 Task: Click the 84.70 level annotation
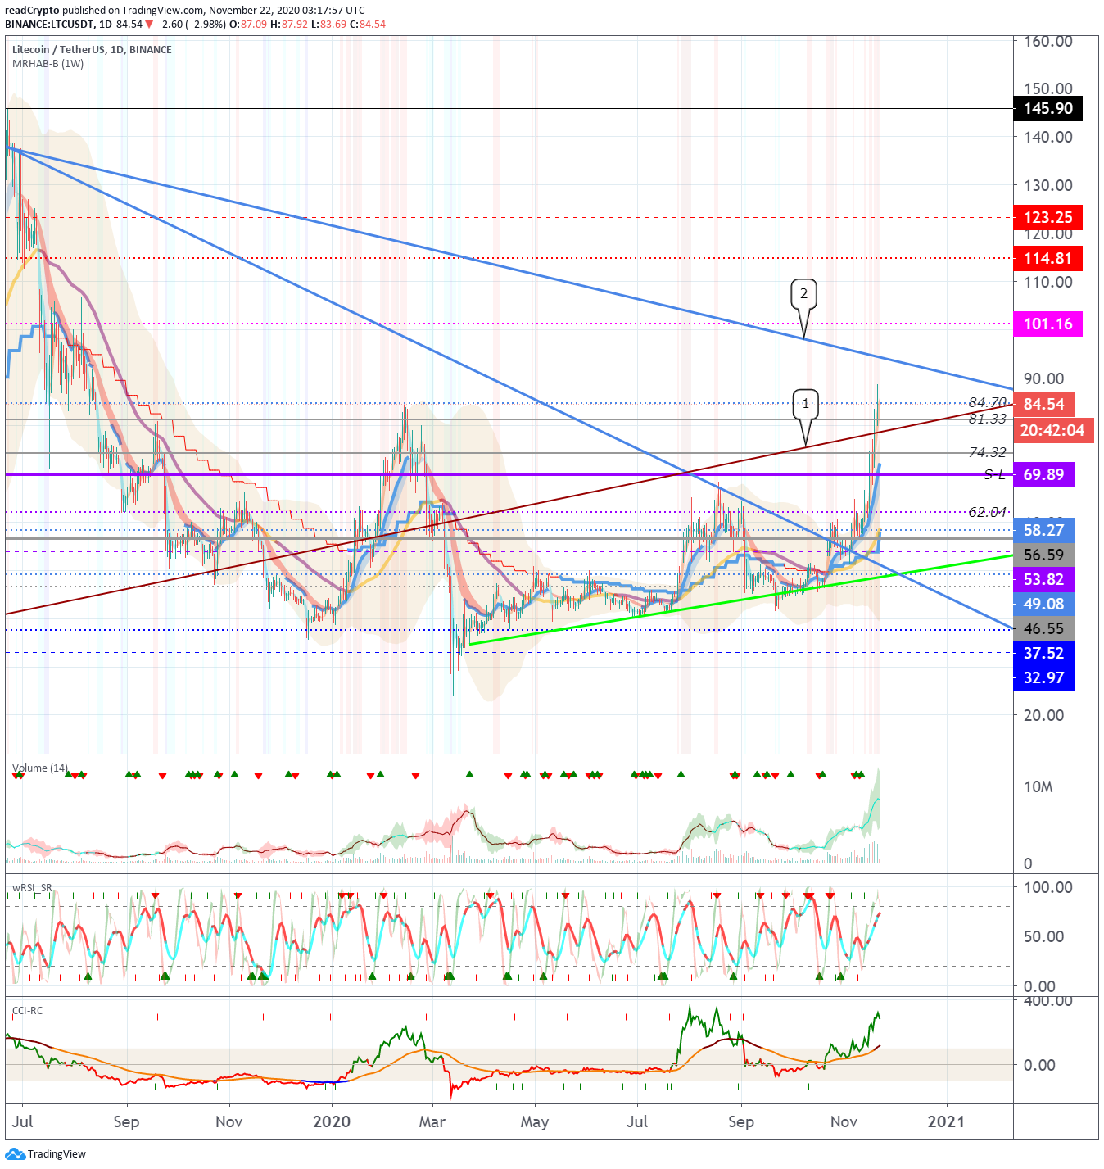[987, 402]
